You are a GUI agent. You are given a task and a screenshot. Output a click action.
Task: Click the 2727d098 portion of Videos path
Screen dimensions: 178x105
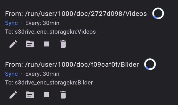(107, 14)
